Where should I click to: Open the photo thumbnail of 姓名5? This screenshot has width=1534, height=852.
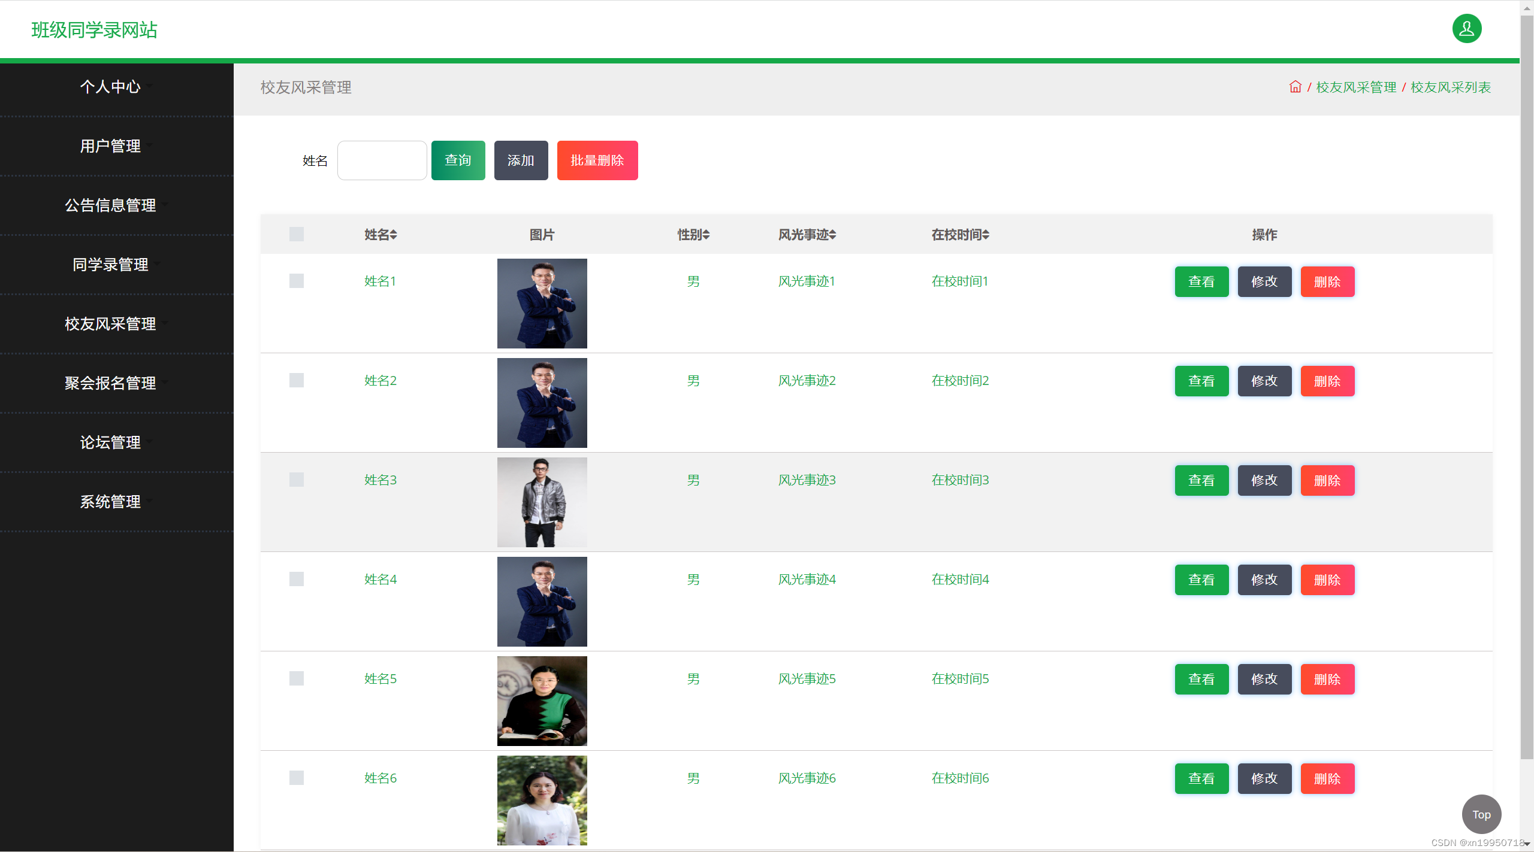pyautogui.click(x=542, y=701)
